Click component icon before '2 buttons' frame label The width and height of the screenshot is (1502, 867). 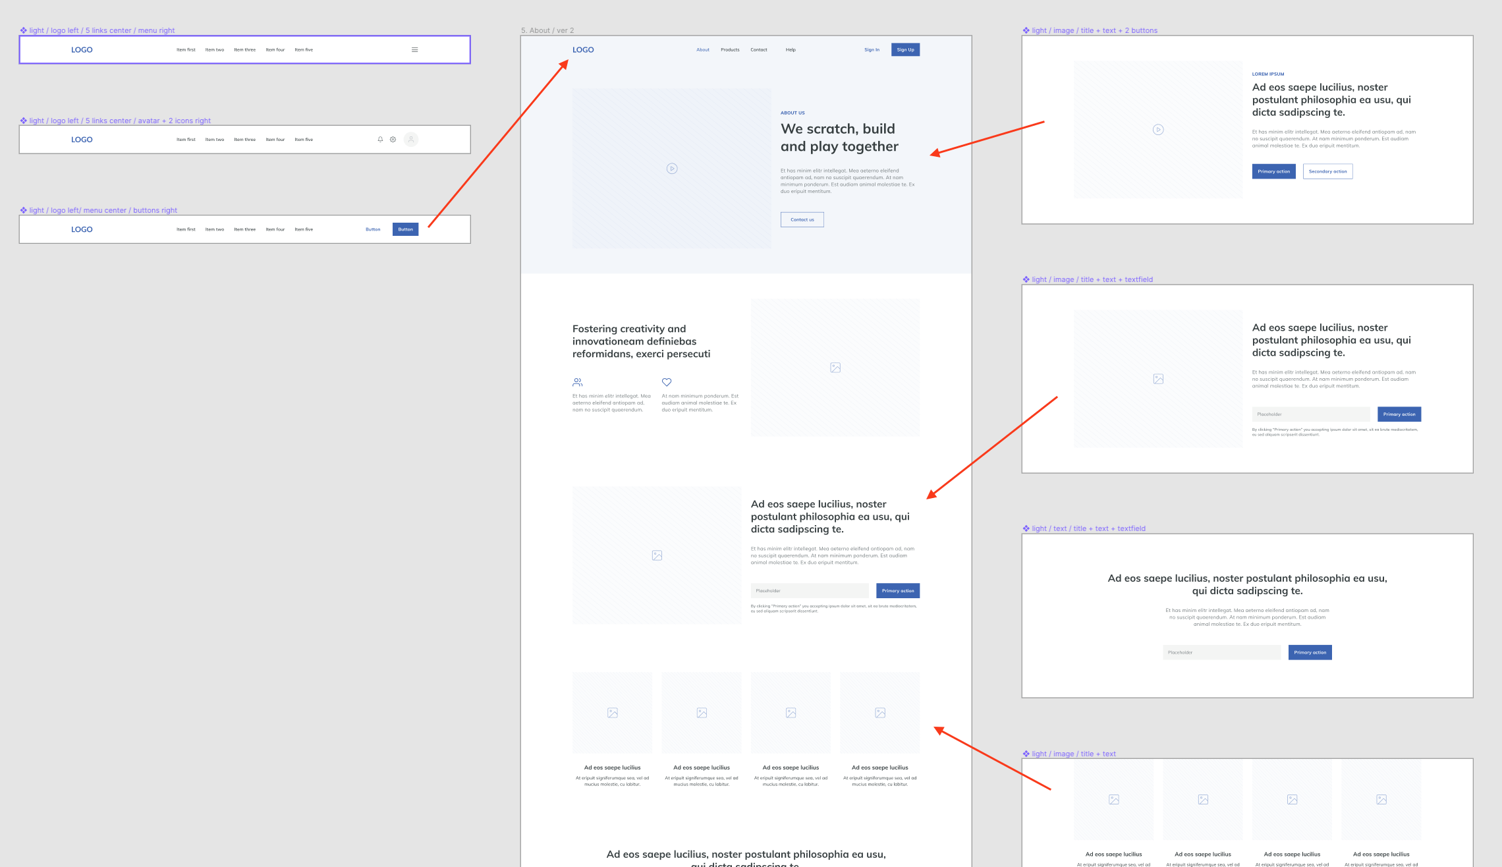point(1026,30)
